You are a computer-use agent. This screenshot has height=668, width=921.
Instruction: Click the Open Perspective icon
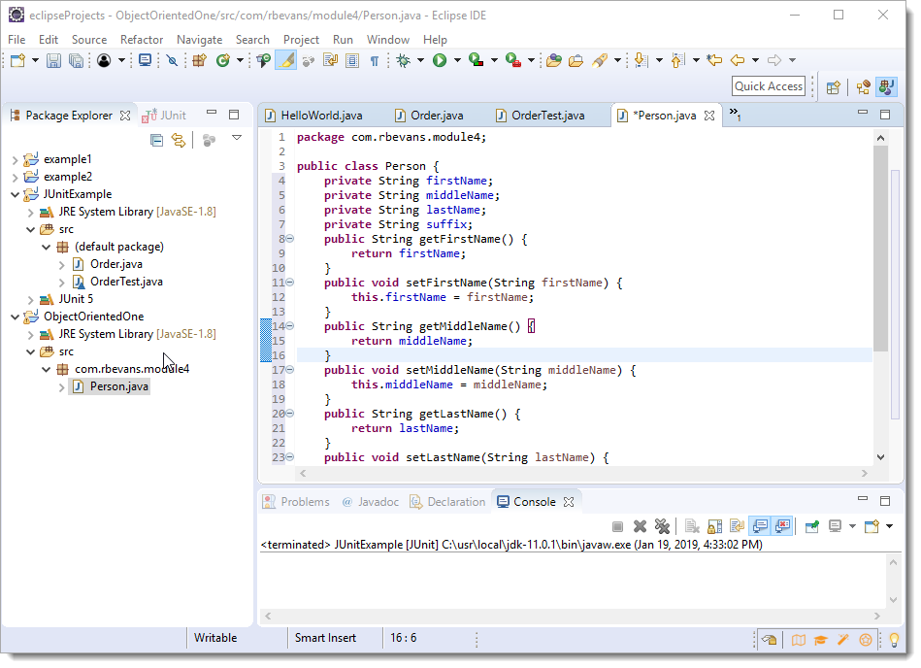pyautogui.click(x=833, y=87)
